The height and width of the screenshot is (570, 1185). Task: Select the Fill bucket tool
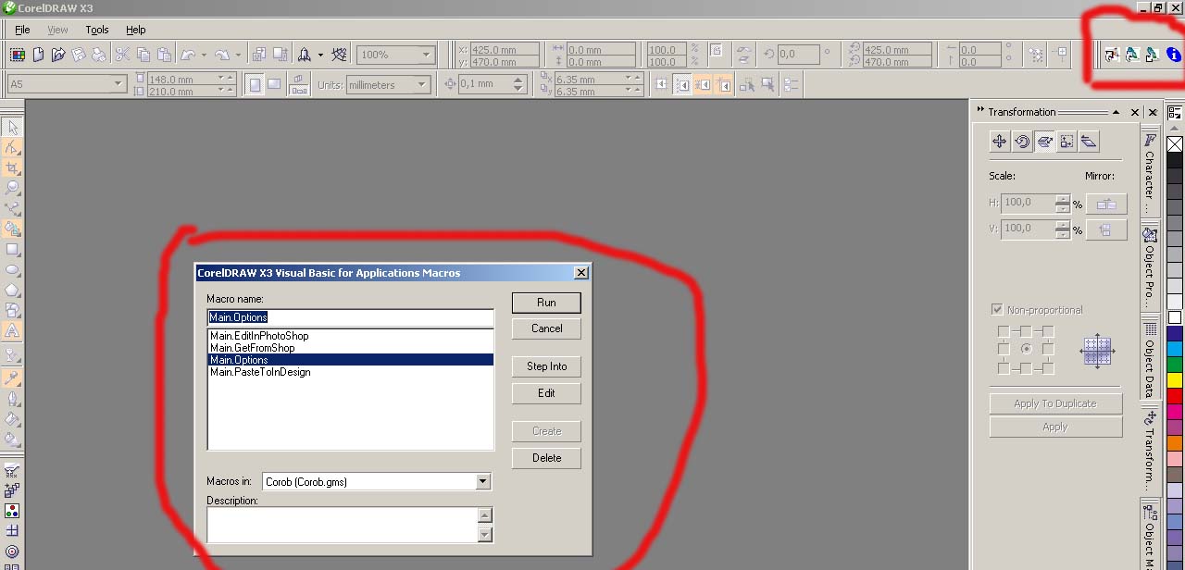click(x=12, y=419)
